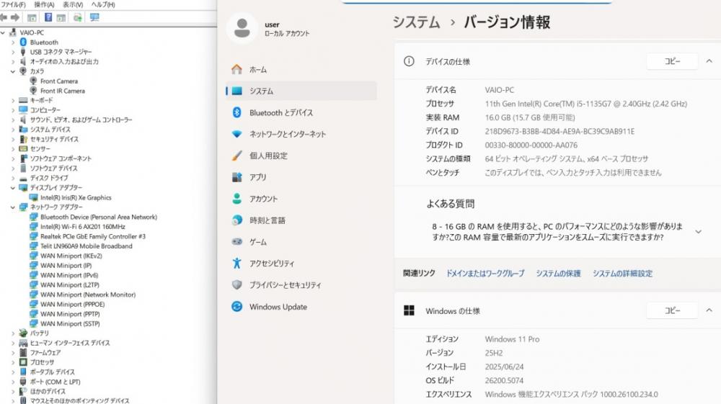
Task: Open ネットワークとインターネット settings page
Action: tap(287, 135)
